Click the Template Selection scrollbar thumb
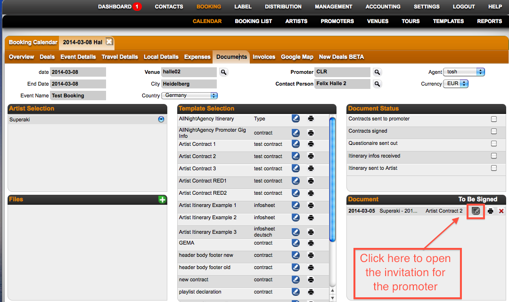The width and height of the screenshot is (509, 302). [332, 180]
